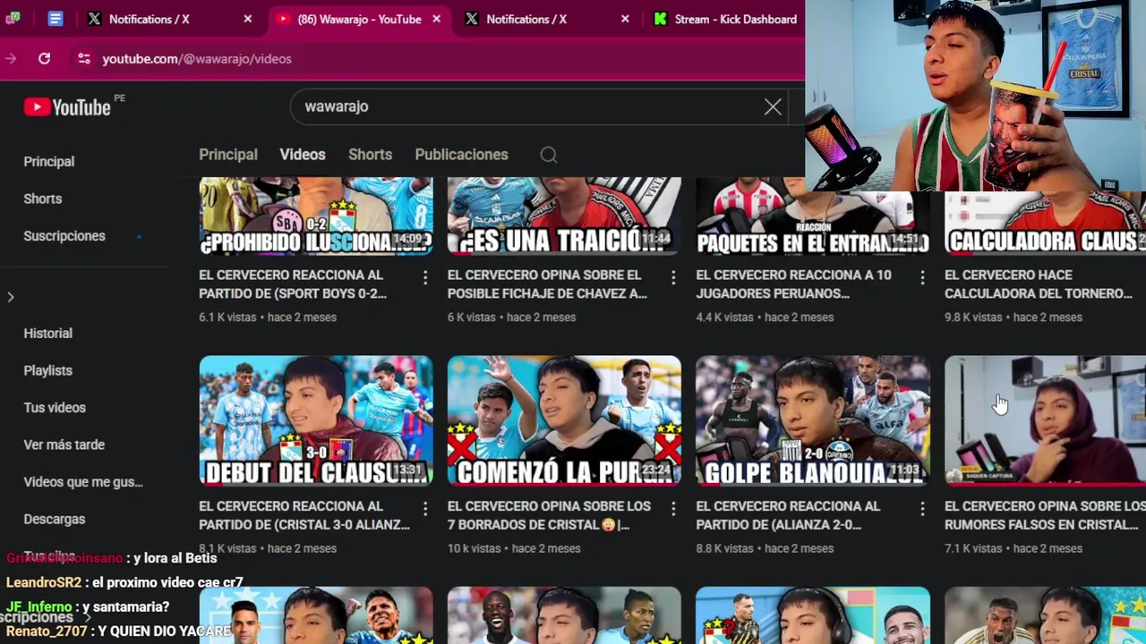
Task: Open Ver más tarde in the sidebar
Action: tap(64, 445)
